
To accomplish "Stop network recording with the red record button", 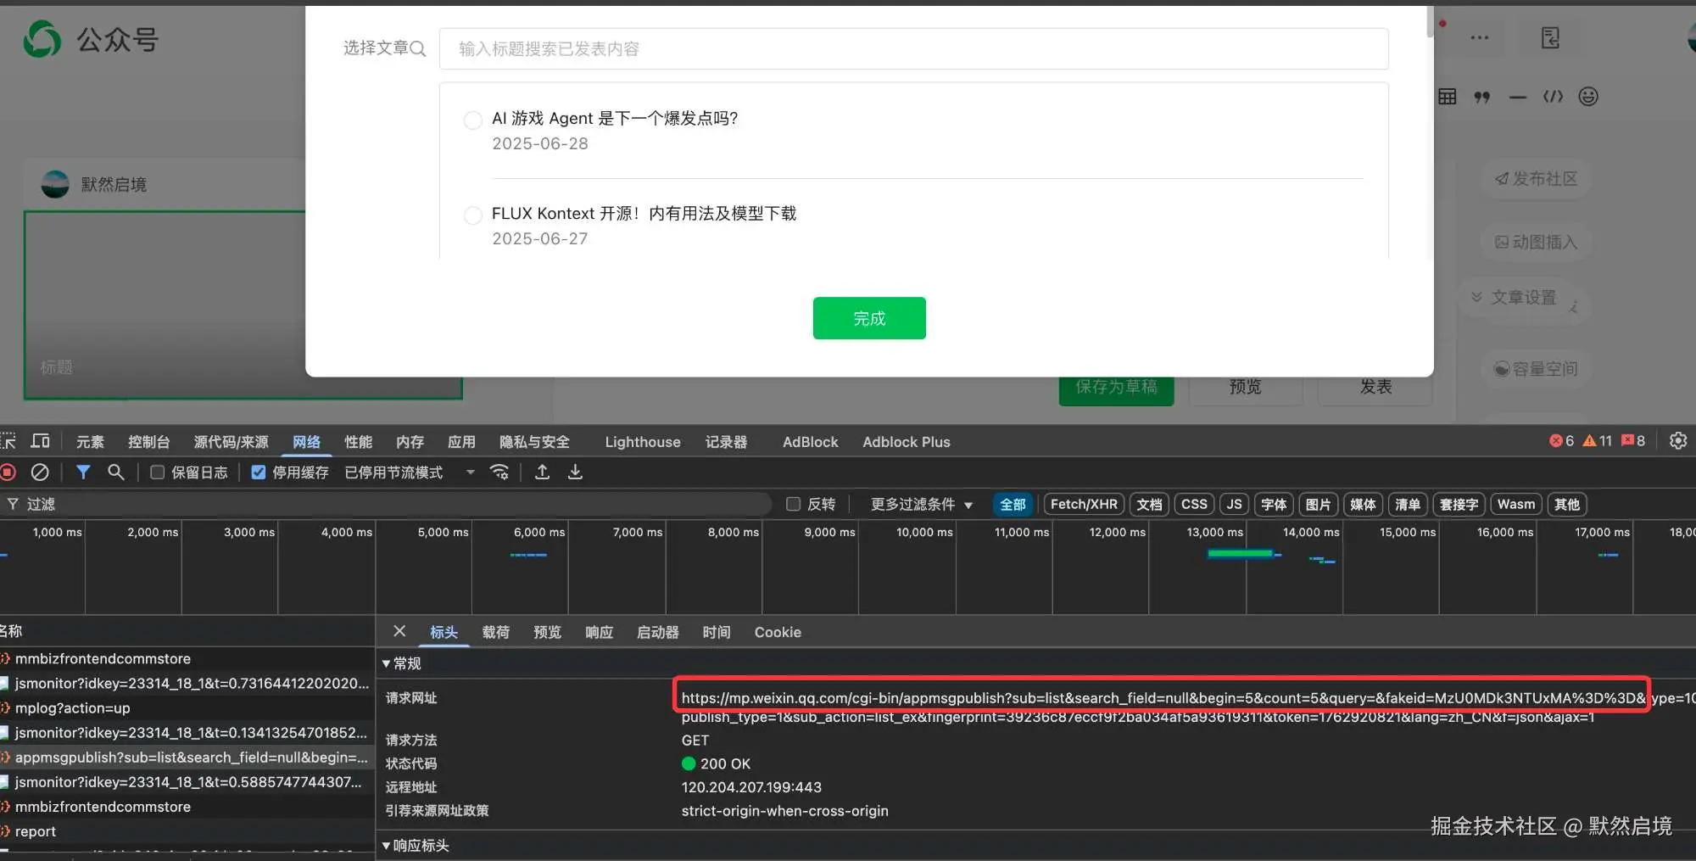I will (x=8, y=472).
